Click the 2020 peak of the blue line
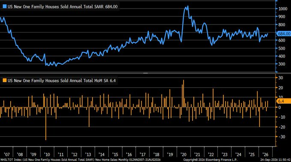This screenshot has width=291, height=162. point(188,6)
